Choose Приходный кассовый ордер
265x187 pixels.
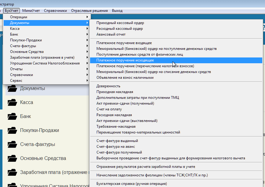click(x=176, y=23)
